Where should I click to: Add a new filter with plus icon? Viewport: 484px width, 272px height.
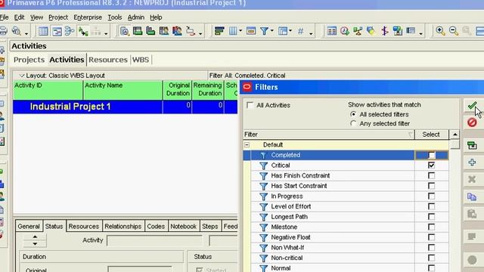coord(472,162)
